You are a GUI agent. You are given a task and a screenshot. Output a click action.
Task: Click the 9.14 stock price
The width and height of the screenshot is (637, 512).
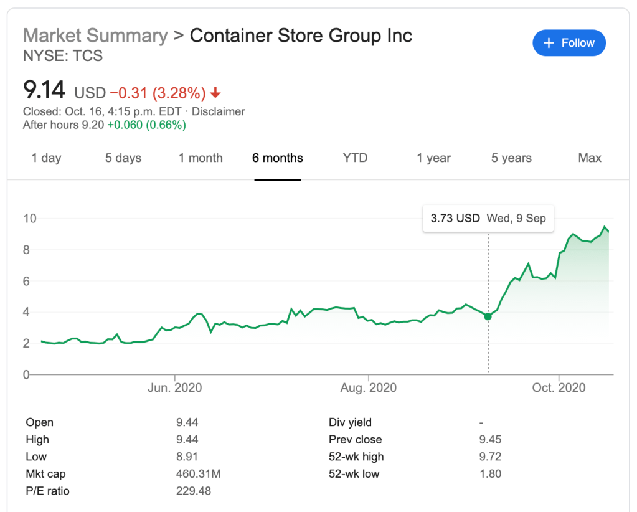pos(44,91)
